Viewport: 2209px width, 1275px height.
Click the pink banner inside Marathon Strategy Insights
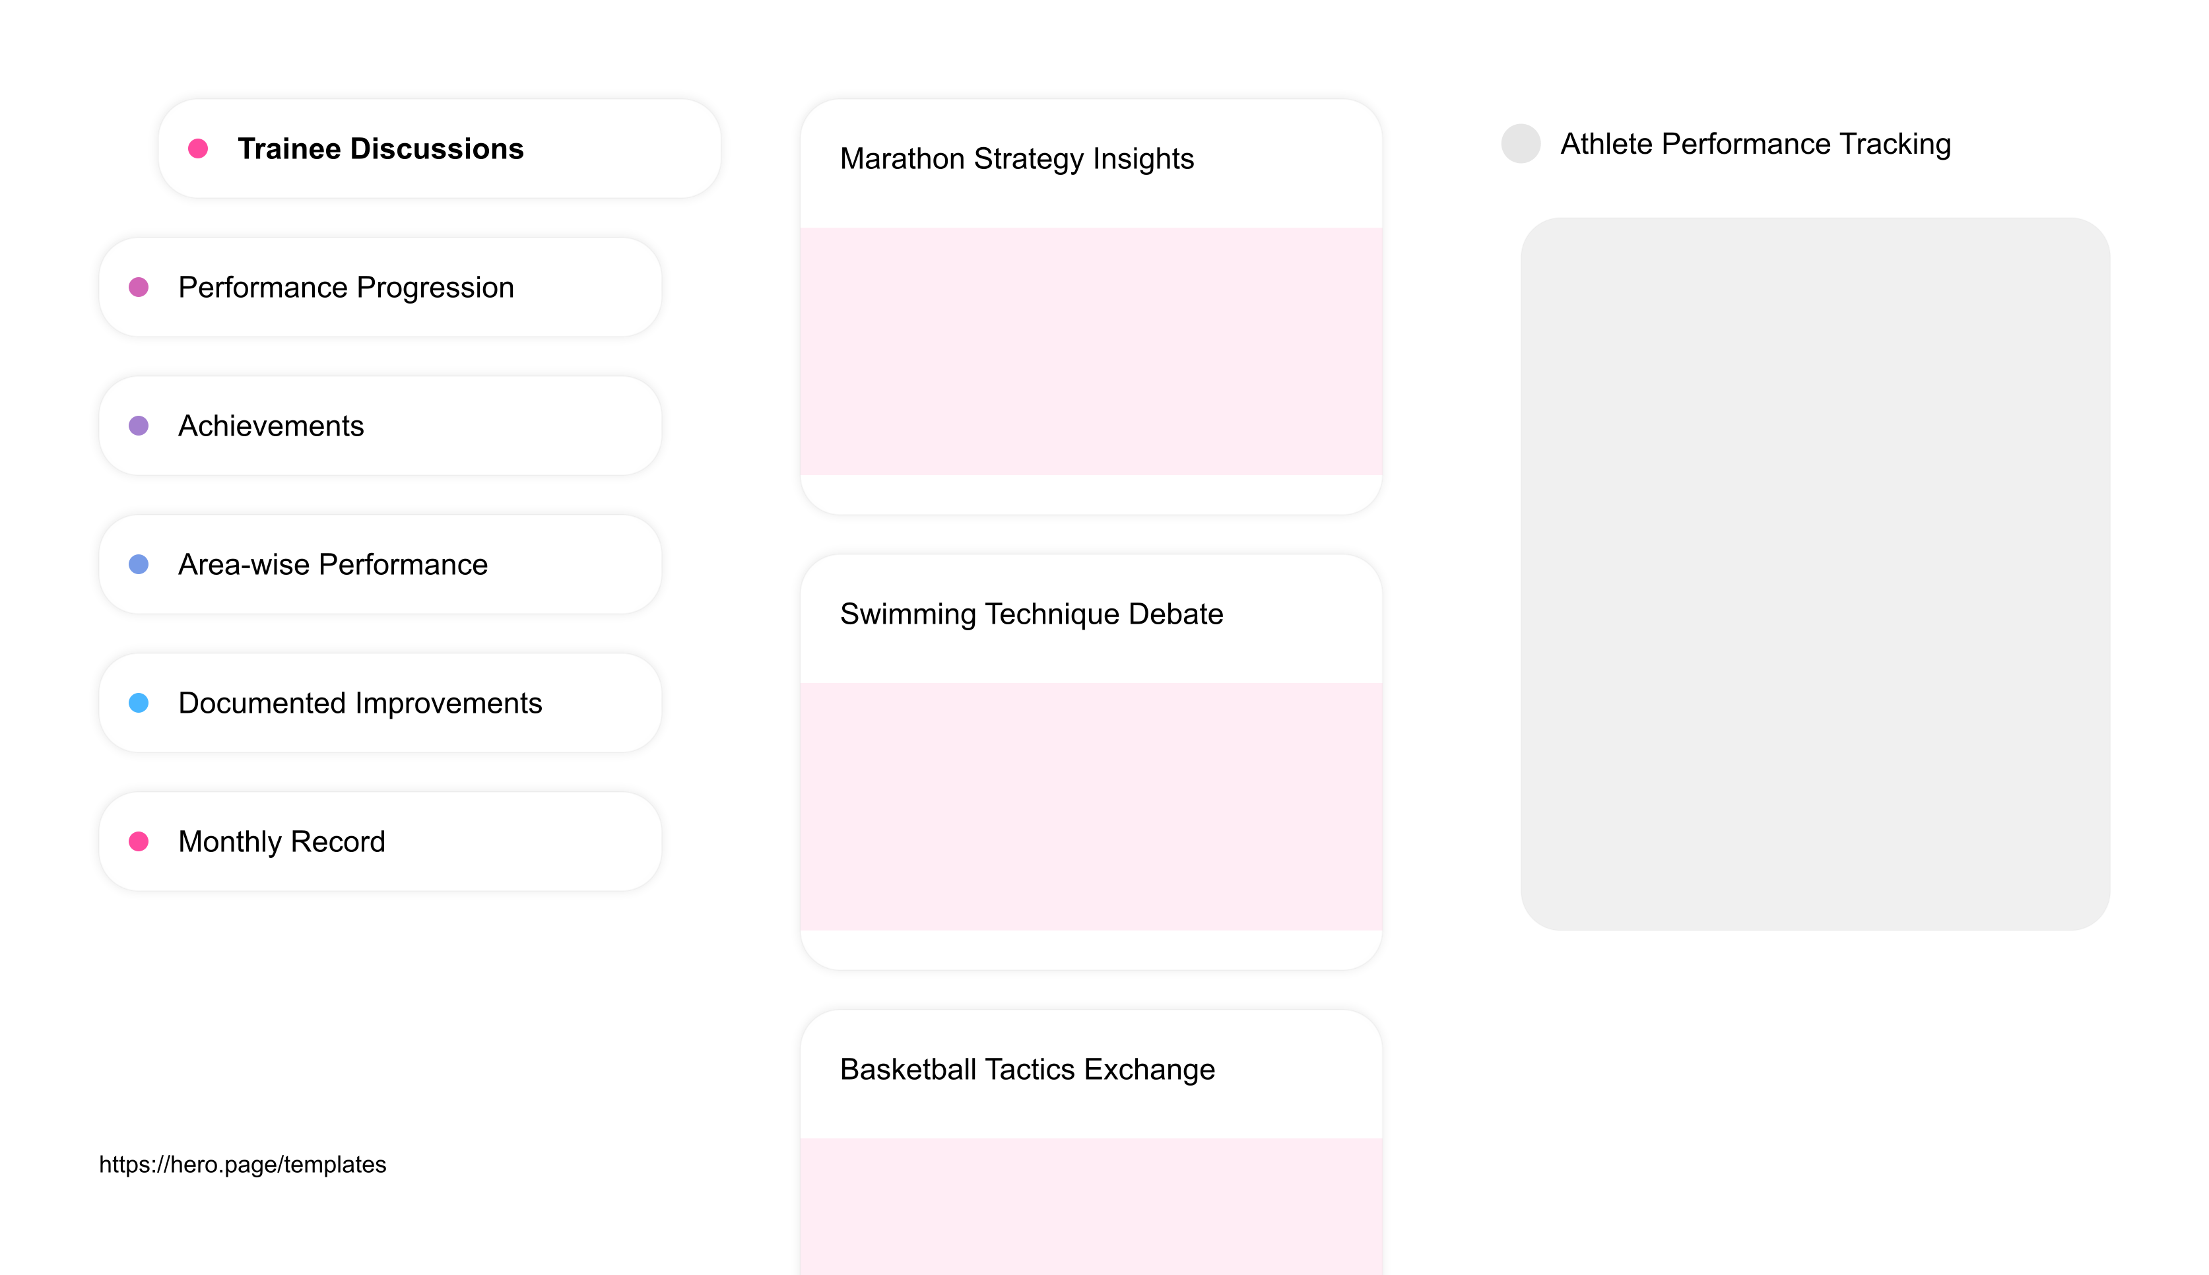pyautogui.click(x=1090, y=350)
